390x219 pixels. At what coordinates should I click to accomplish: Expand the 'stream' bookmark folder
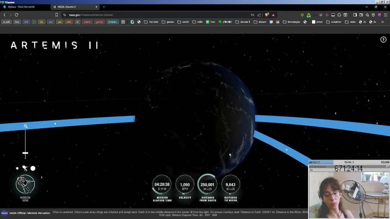[260, 22]
